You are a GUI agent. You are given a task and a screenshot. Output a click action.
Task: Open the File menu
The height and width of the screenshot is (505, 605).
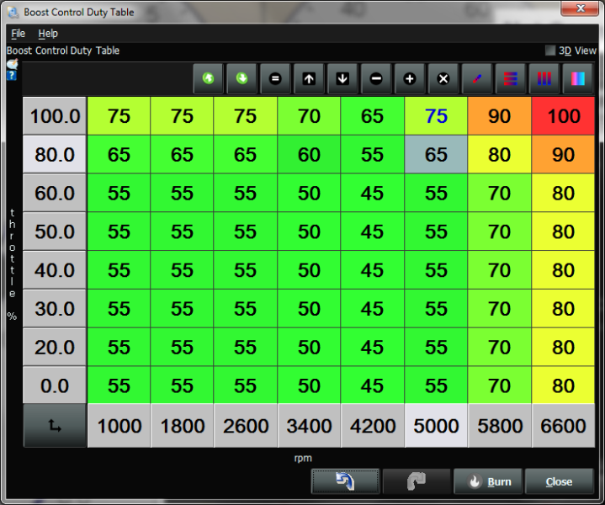coord(18,34)
